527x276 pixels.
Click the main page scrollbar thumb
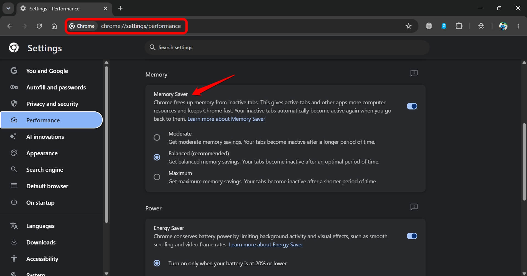(524, 162)
